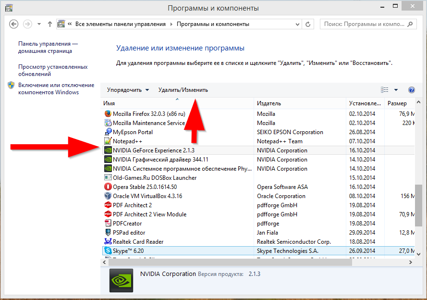Viewport: 427px width, 300px height.
Task: Click the Skype program icon
Action: pos(108,250)
